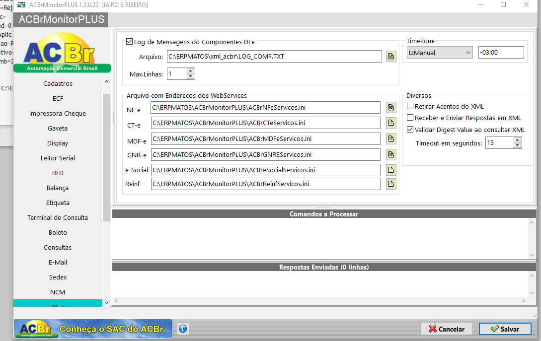
Task: Click sidebar menu scroll up arrow
Action: 106,82
